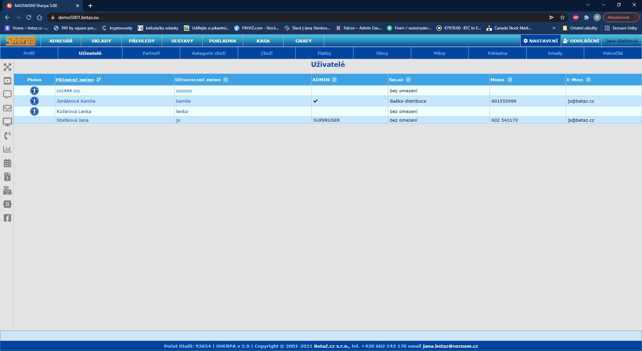Open the POKLADNA main menu
Screen dimensions: 642x351
pos(223,41)
